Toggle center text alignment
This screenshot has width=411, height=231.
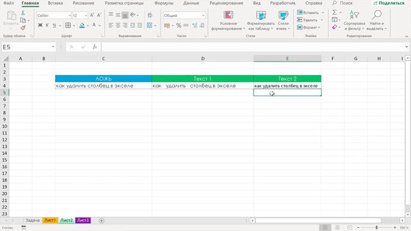point(118,25)
